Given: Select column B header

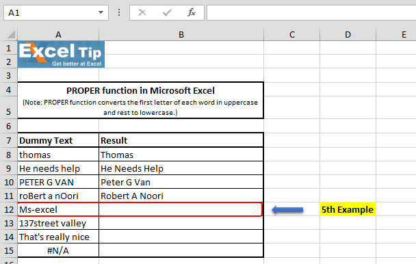Looking at the screenshot, I should pos(181,34).
